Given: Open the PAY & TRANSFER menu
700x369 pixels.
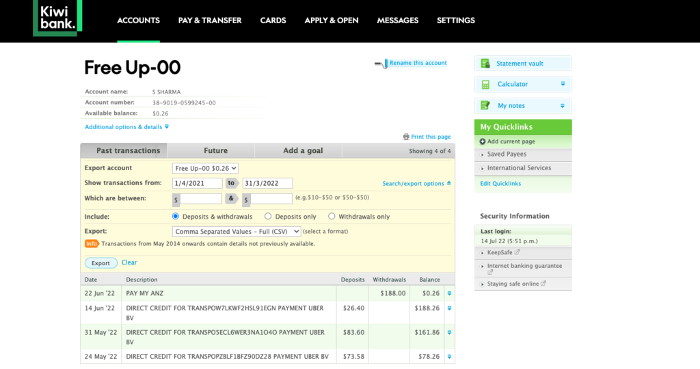Looking at the screenshot, I should tap(210, 20).
